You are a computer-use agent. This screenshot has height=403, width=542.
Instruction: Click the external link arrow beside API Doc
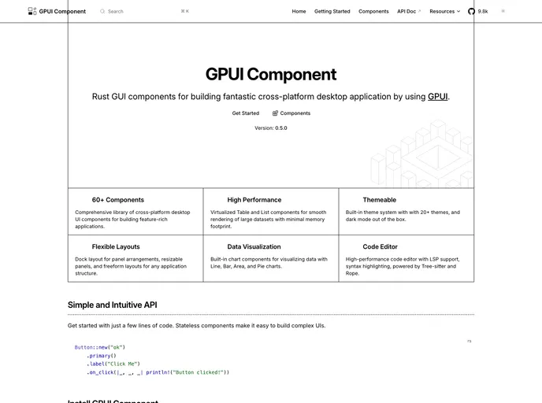[x=420, y=11]
